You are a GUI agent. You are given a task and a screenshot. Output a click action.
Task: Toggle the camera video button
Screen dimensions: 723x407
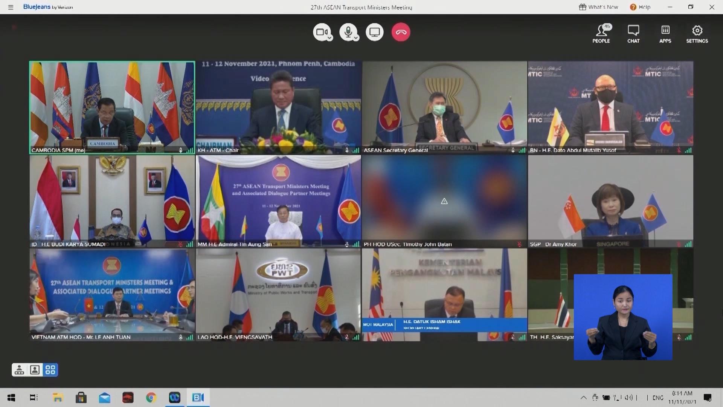(321, 32)
